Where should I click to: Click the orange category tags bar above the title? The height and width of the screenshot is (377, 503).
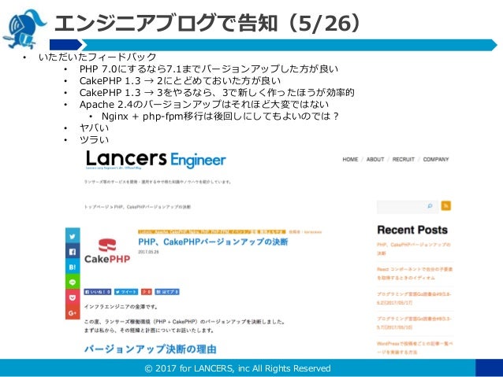pos(212,231)
